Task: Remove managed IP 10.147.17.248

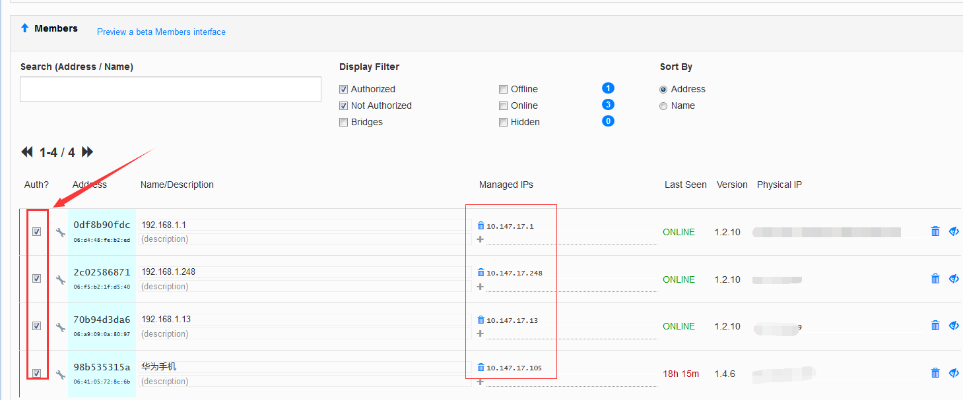Action: (x=481, y=272)
